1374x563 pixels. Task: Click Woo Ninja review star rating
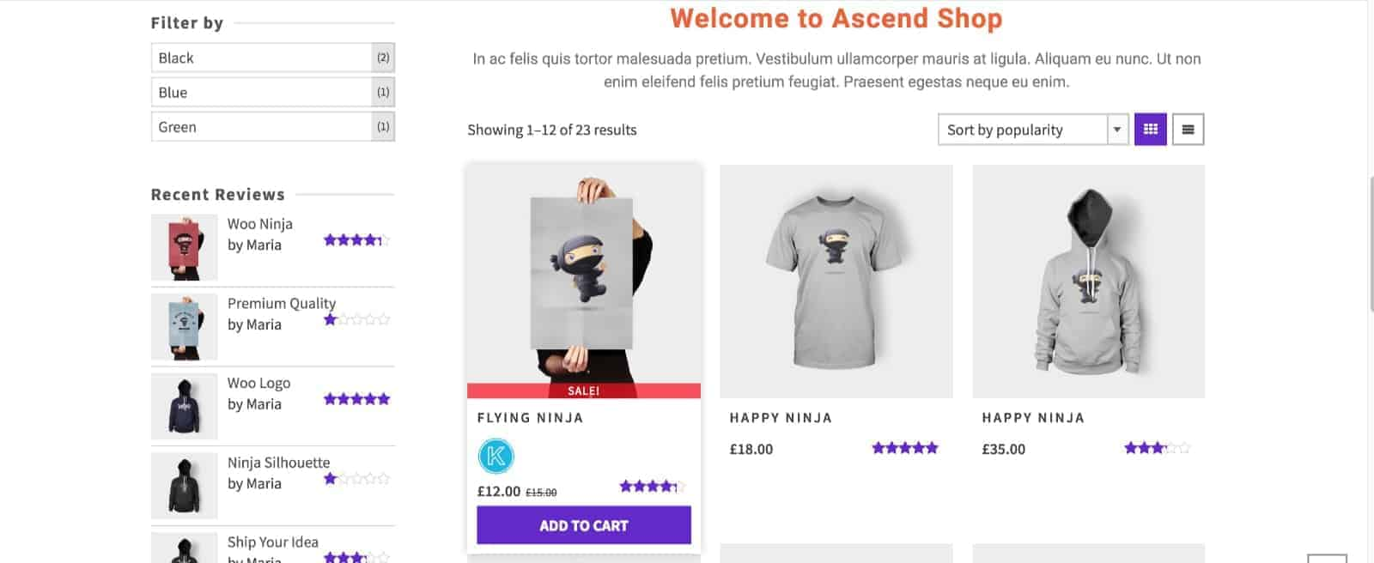click(356, 240)
